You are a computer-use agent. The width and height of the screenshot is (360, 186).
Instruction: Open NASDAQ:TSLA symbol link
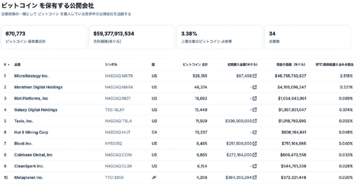[118, 121]
